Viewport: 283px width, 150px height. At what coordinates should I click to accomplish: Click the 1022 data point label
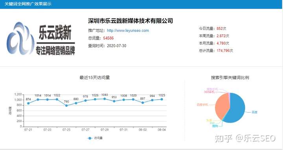pos(57,95)
